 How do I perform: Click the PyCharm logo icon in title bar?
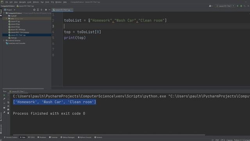2,2
